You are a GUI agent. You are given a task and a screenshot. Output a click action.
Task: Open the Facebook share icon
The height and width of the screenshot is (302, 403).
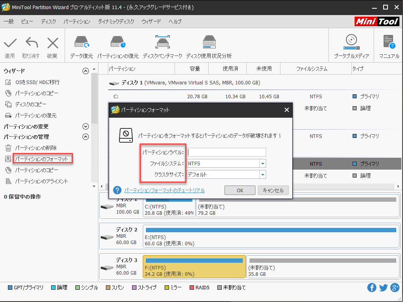(x=372, y=288)
